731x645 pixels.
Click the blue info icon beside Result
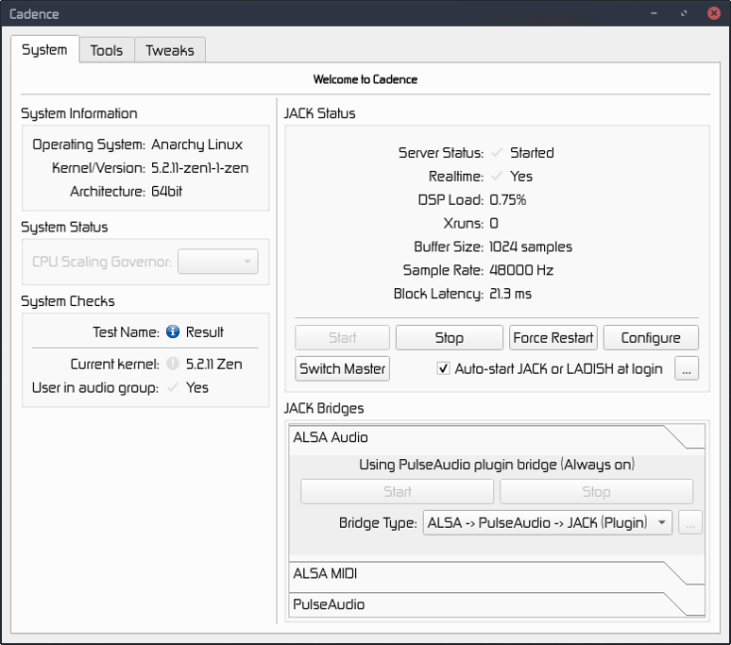173,332
